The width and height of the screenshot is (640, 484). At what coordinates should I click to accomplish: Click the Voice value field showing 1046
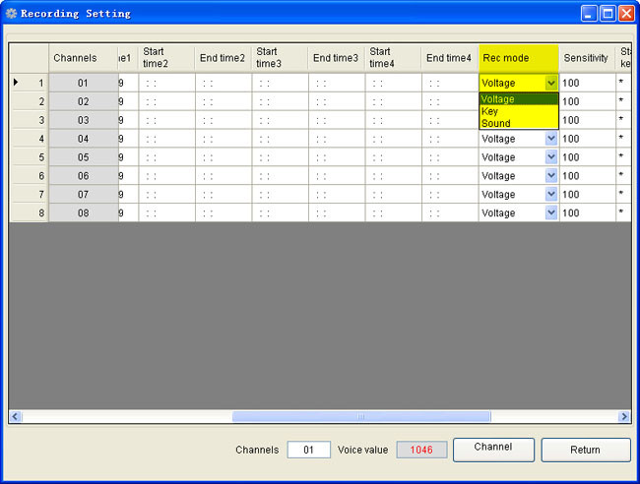[x=421, y=450]
